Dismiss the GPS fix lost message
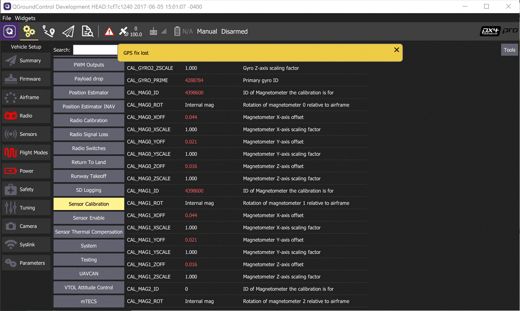This screenshot has height=311, width=520. [396, 50]
